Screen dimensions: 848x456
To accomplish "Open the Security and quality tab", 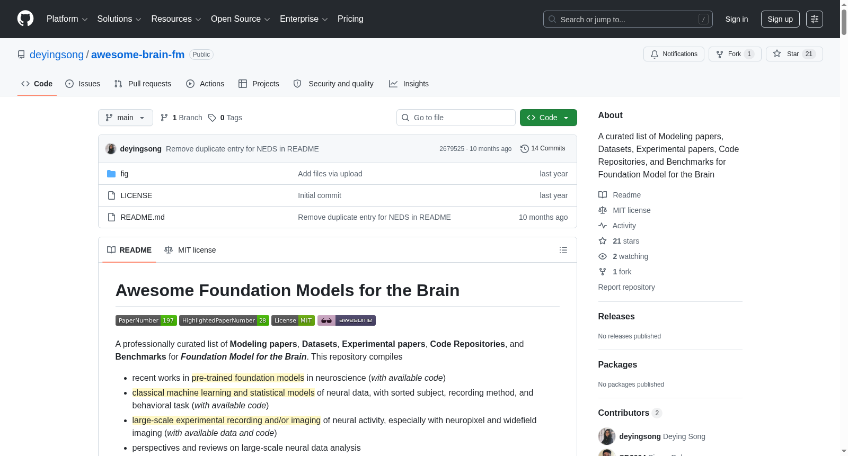I will (333, 84).
